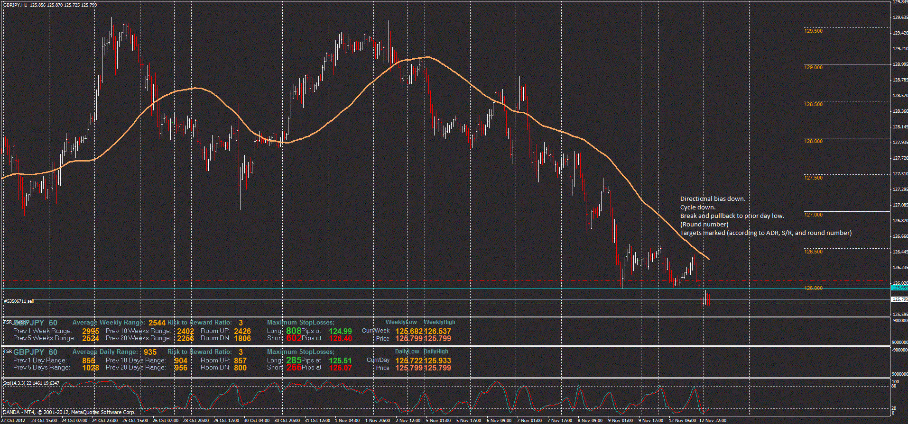Click the "Directional bias down." text annotation
The width and height of the screenshot is (908, 424).
coord(713,199)
